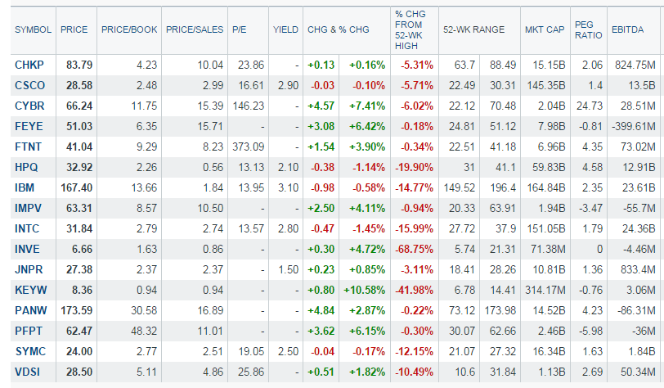
Task: Click the PEG RATIO column header
Action: [x=587, y=29]
